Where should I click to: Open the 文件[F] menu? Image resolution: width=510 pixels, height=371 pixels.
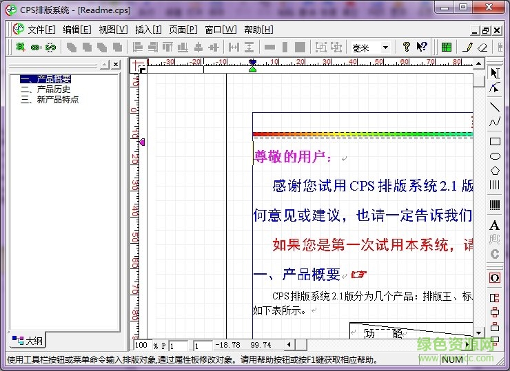41,30
